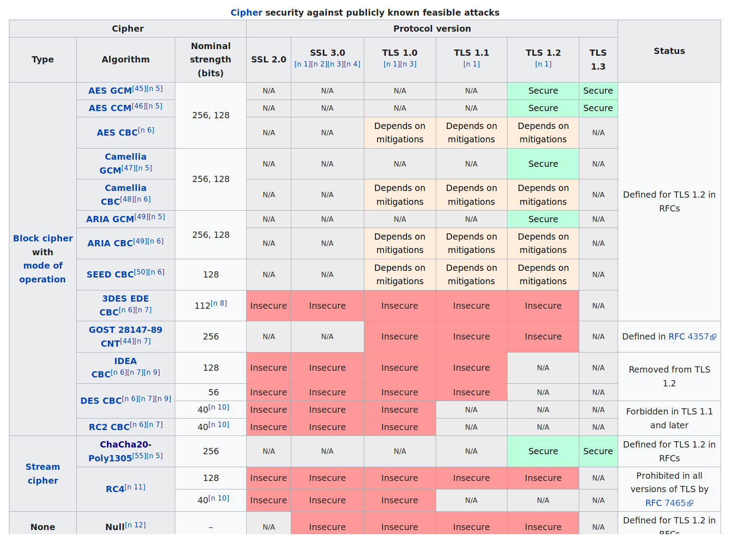Open citation [45] next to AES GCM
This screenshot has height=543, width=730.
[139, 88]
